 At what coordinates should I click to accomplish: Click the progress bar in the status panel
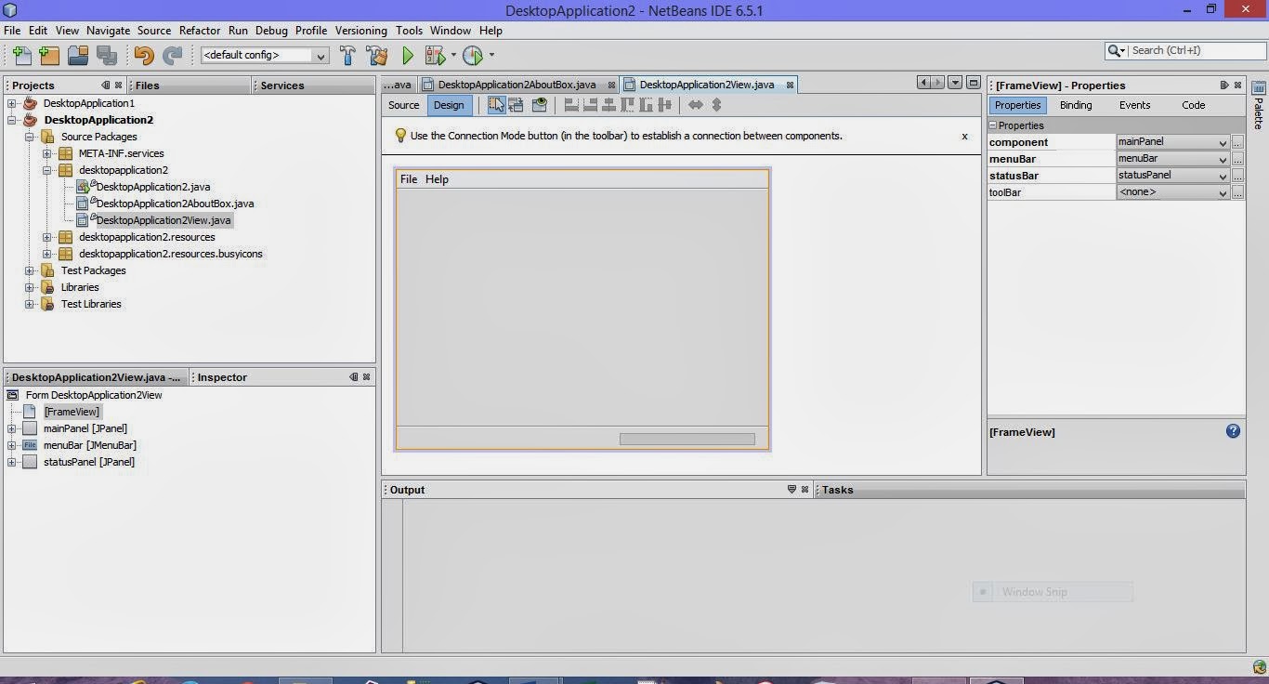point(687,439)
